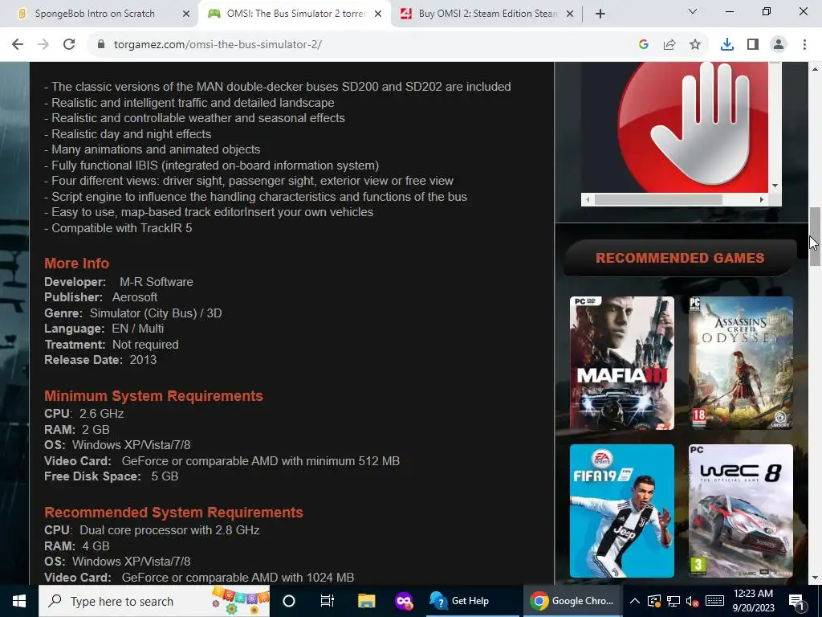Click the ad frame scroll-down arrow
822x617 pixels.
point(775,186)
